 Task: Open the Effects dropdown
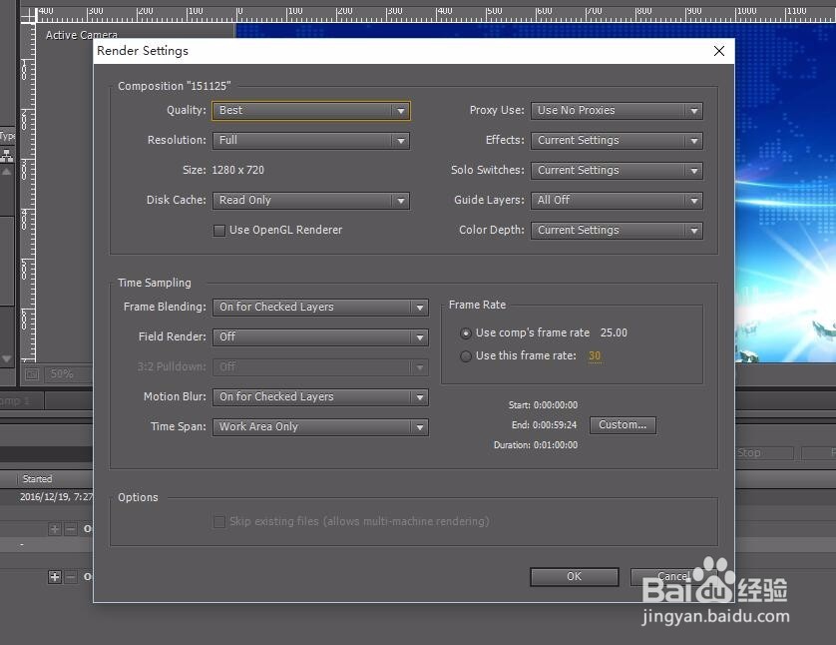[617, 141]
